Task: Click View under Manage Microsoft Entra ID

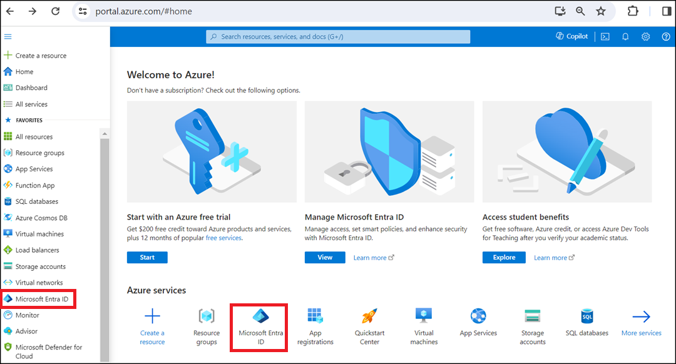Action: point(325,257)
